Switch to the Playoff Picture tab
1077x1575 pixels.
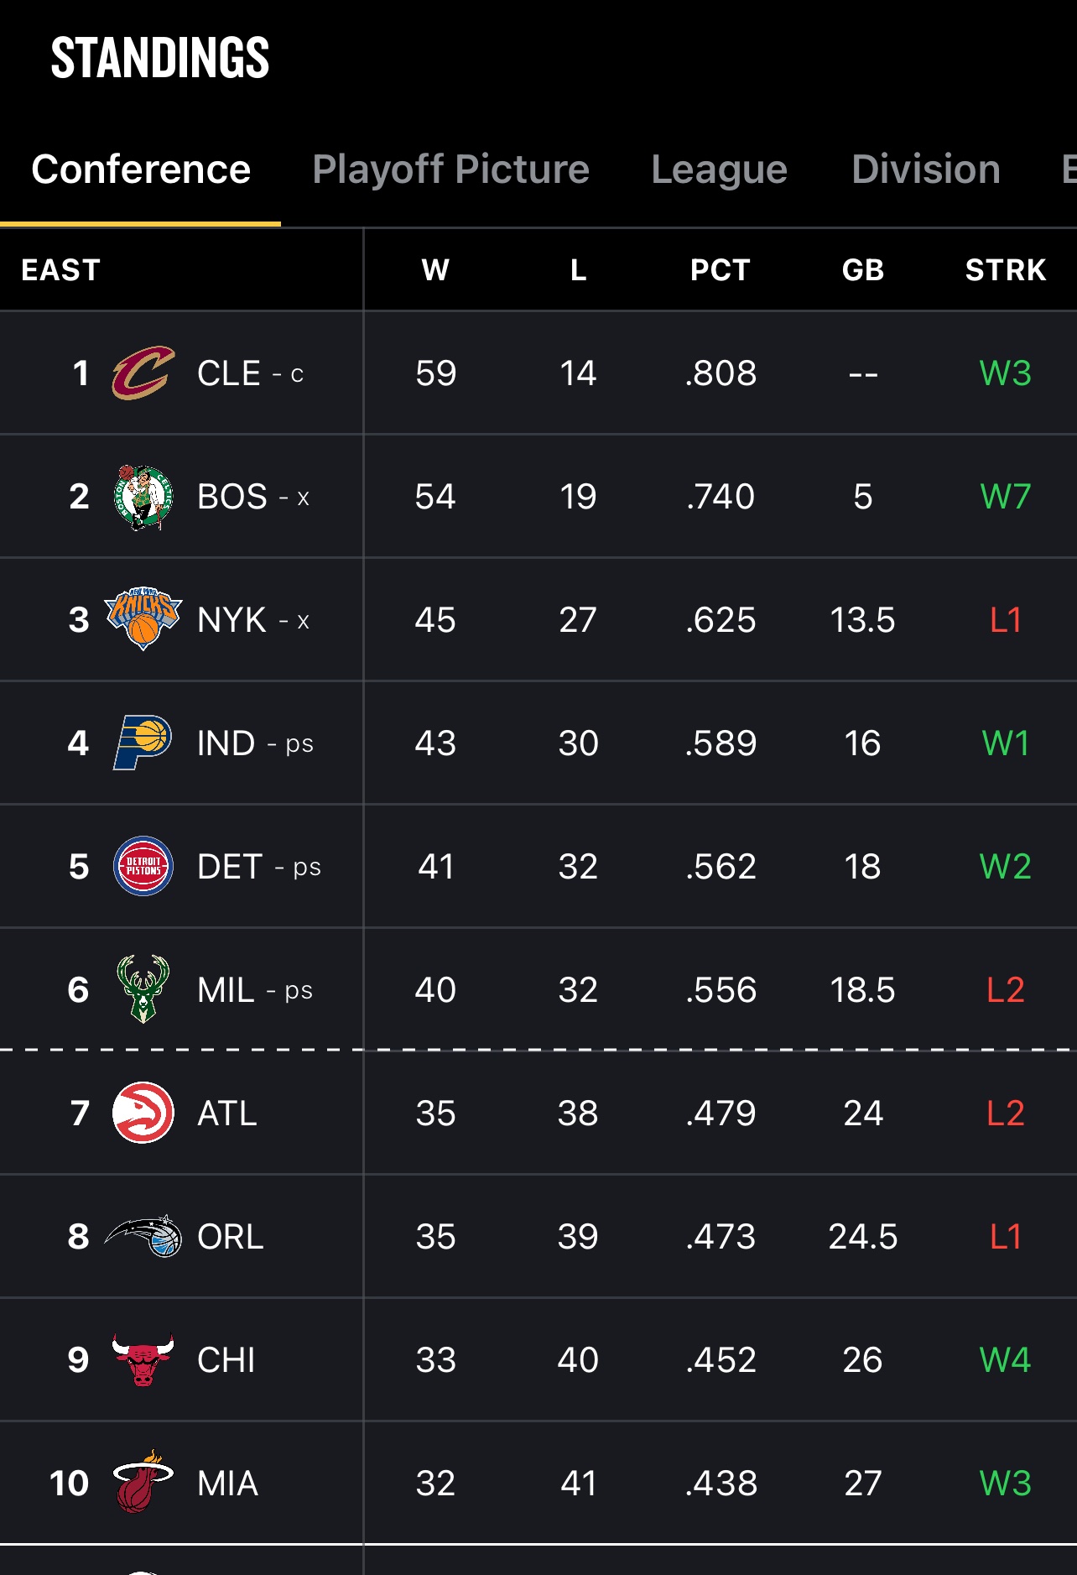(x=451, y=169)
